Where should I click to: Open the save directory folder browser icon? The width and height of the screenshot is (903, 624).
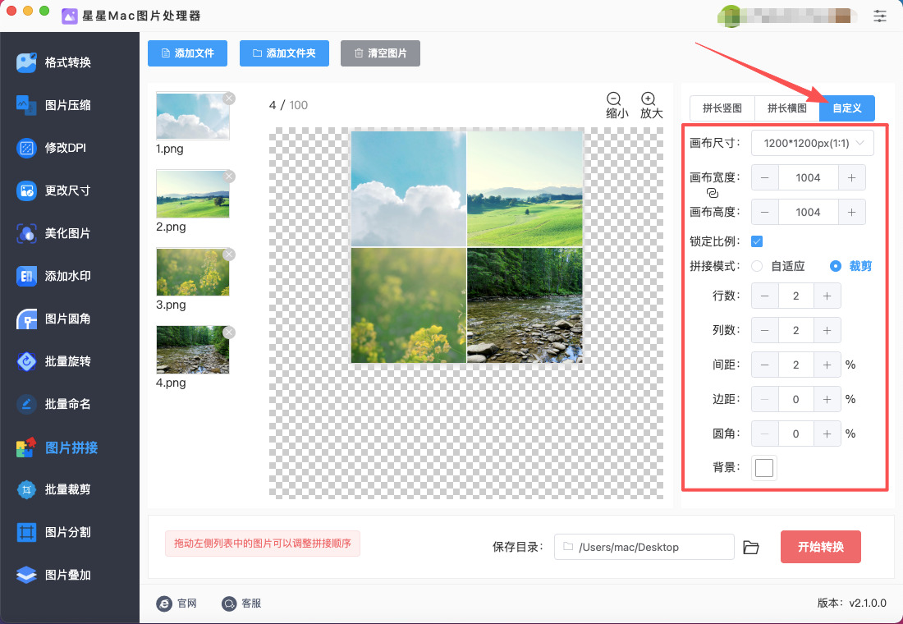coord(751,547)
